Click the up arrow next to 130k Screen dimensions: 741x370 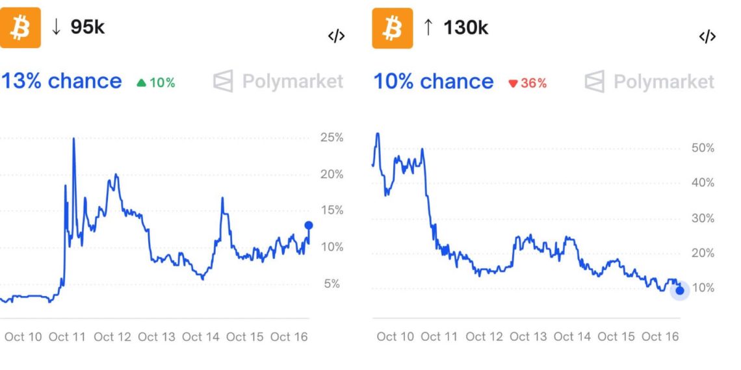[x=428, y=27]
